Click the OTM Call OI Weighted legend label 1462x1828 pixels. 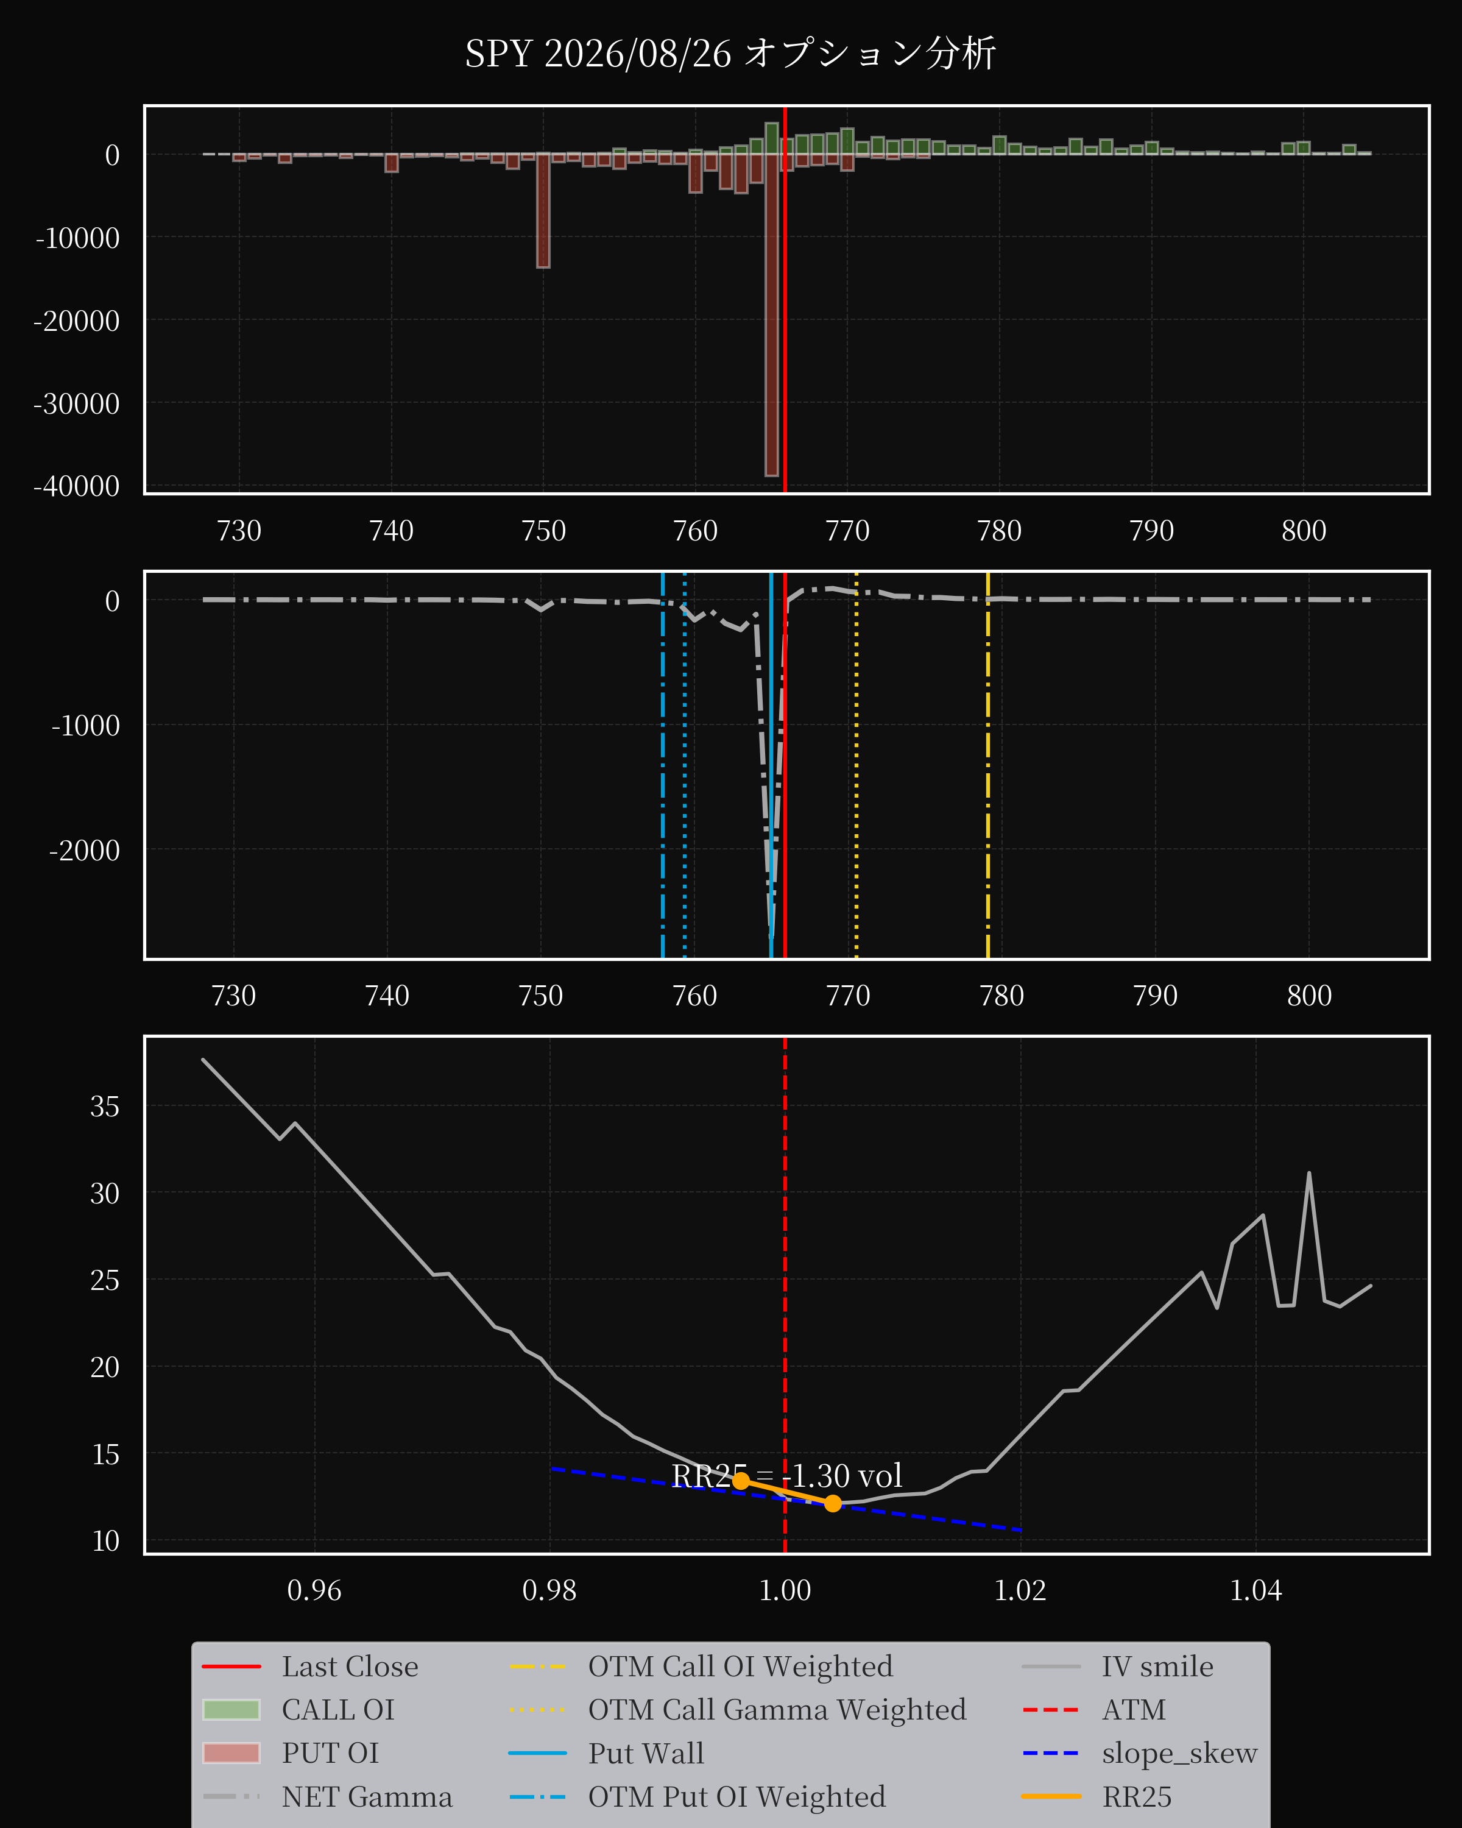coord(740,1666)
